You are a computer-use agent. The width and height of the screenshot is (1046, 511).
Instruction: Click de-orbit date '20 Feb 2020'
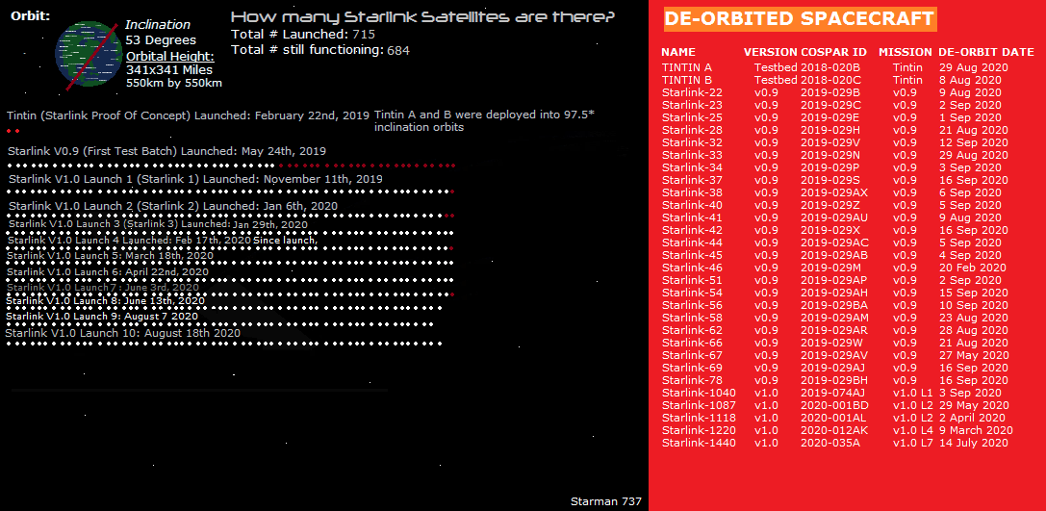point(973,268)
